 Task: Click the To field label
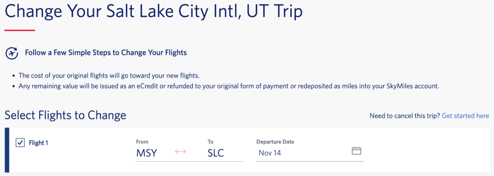[x=210, y=142]
